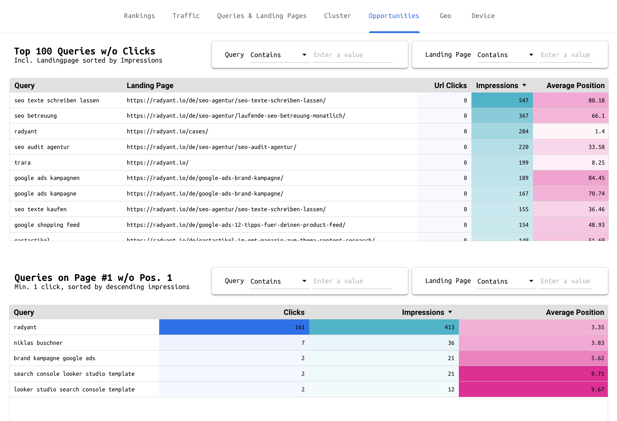Screen dimensions: 617x421
Task: Select 'seo texte schreiben lassen' query cell
Action: pyautogui.click(x=57, y=100)
